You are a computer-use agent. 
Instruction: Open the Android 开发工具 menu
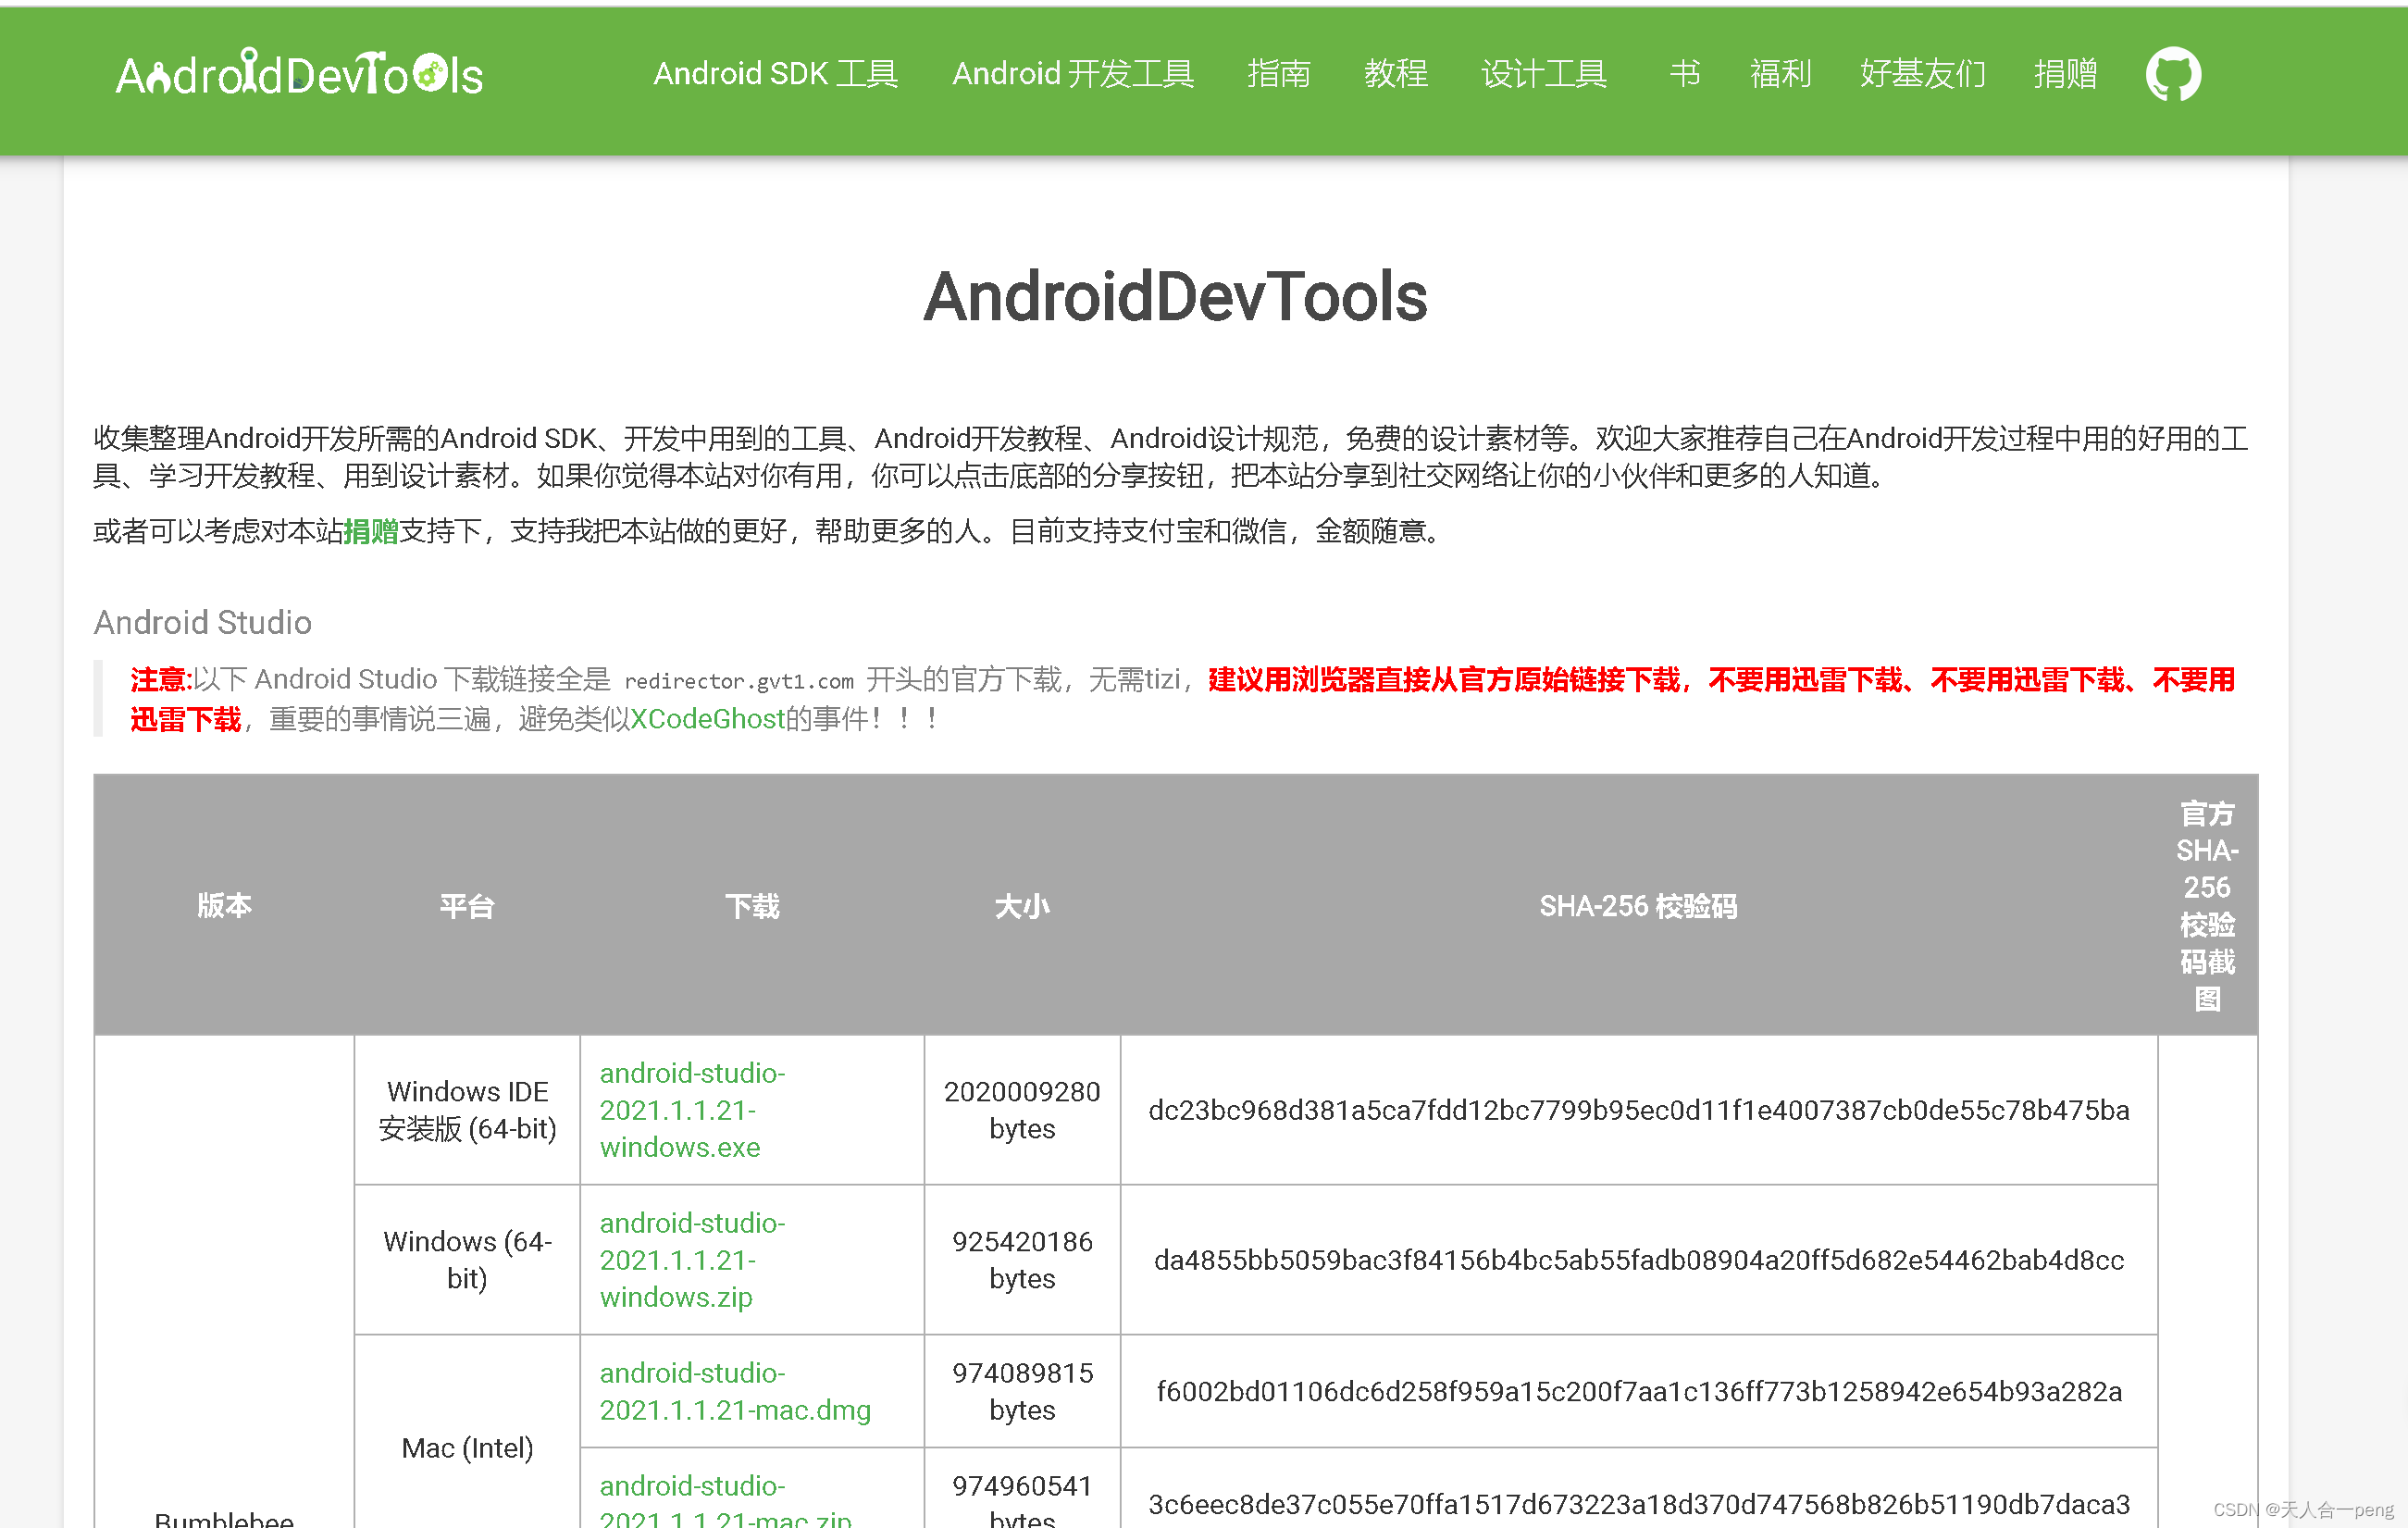tap(1074, 74)
